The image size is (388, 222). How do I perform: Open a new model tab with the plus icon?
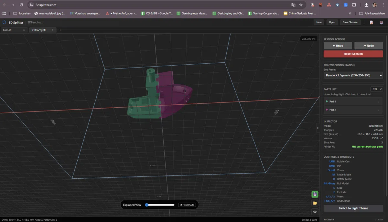click(60, 30)
